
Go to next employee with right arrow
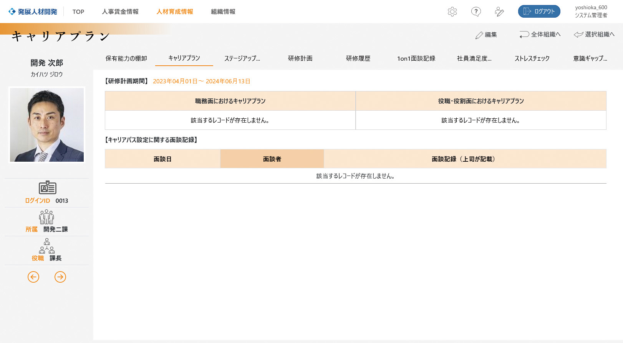tap(60, 277)
